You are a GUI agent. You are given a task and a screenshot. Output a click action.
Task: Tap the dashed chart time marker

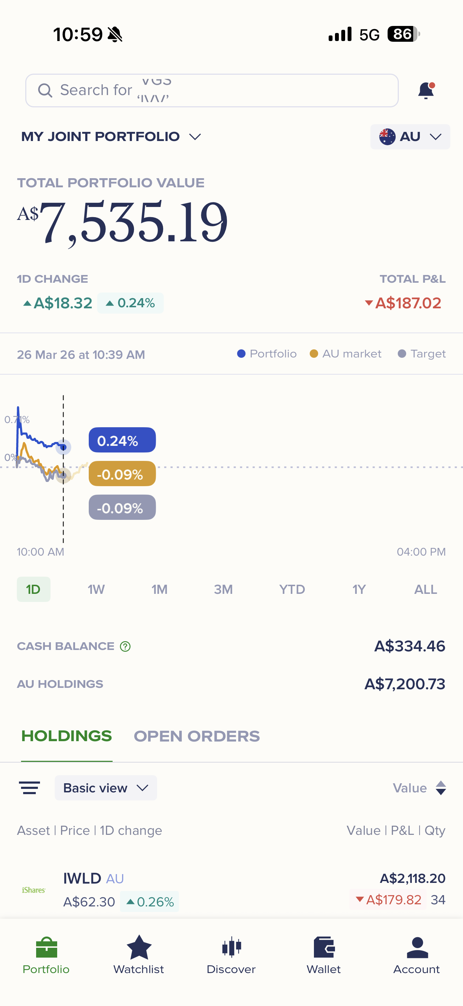point(63,469)
